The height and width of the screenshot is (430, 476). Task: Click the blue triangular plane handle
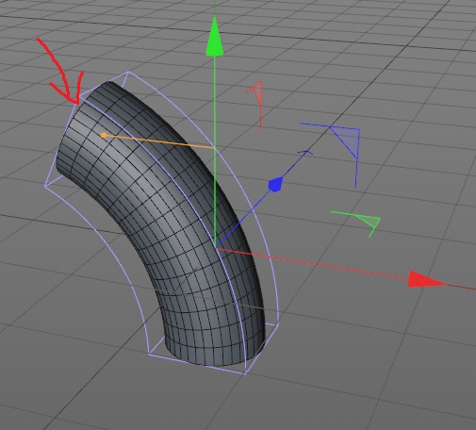344,141
